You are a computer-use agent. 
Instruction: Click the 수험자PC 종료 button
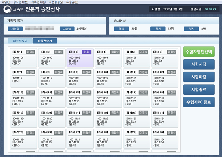tap(199, 102)
